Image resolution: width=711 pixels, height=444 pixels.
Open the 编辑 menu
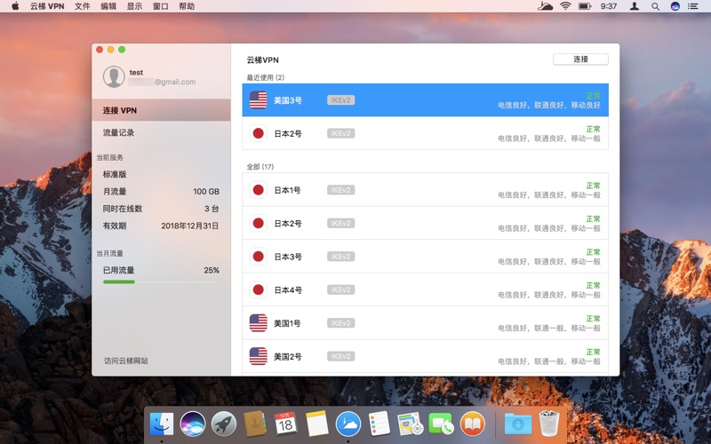pos(108,6)
